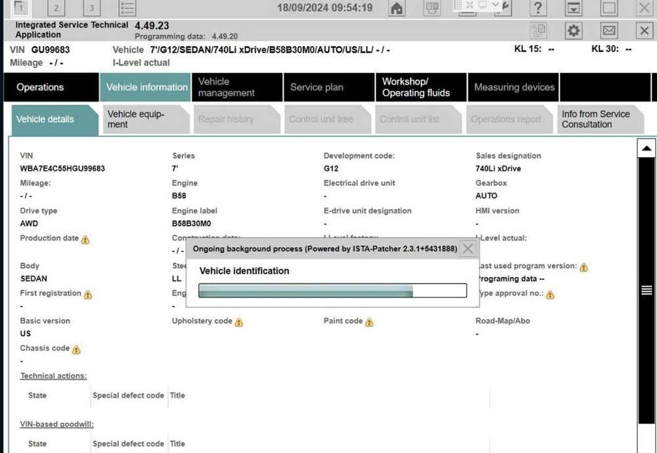Click warning icon next to First registration
The image size is (657, 453).
87,295
